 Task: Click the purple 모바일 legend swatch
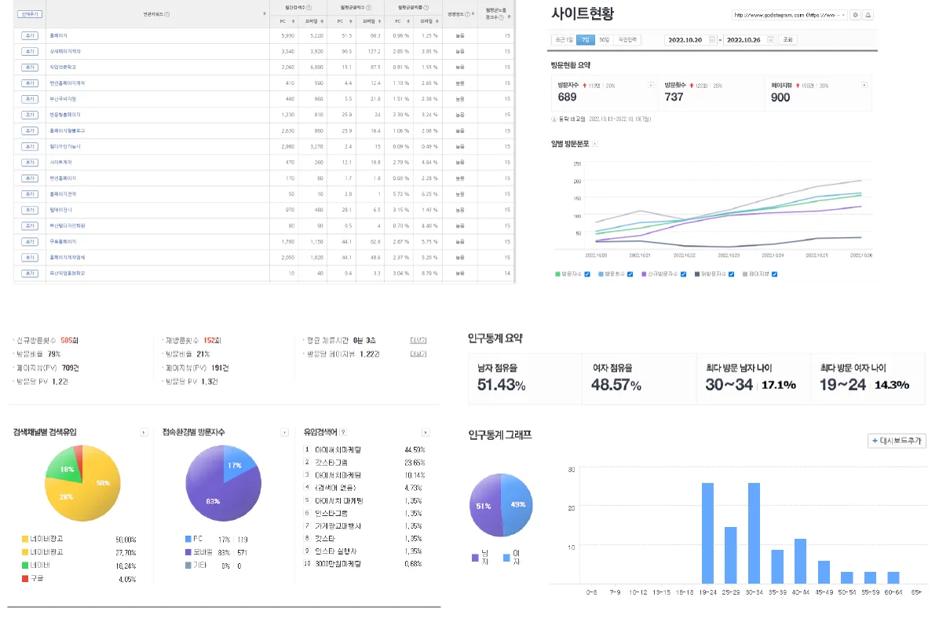(x=188, y=552)
